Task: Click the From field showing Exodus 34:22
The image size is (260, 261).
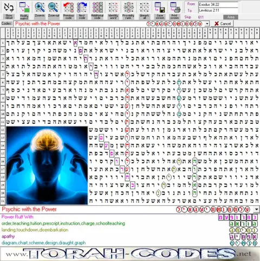Action: tap(218, 4)
